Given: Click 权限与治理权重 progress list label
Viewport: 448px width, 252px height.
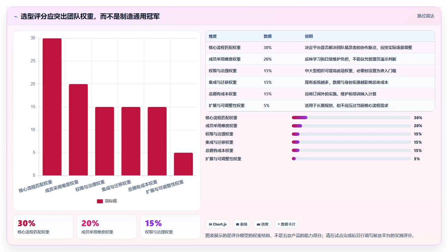Looking at the screenshot, I should pyautogui.click(x=219, y=134).
